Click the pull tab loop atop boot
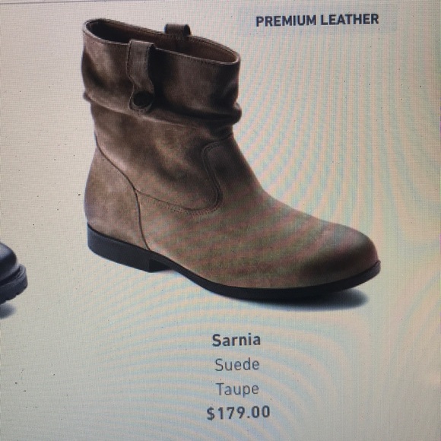The width and height of the screenshot is (441, 441). (178, 30)
